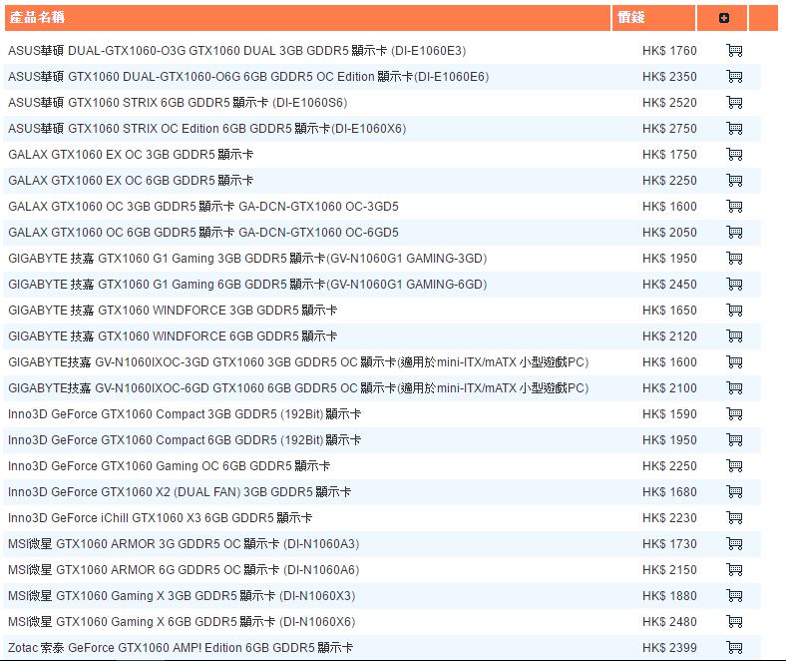This screenshot has width=786, height=661.
Task: Add GALAX GA-DCN-GTX1060 OC-3GD5 to cart
Action: [x=734, y=207]
